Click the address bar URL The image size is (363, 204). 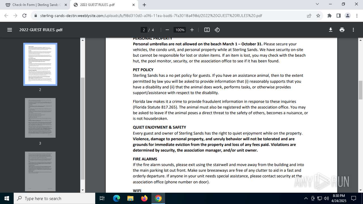coord(151,16)
